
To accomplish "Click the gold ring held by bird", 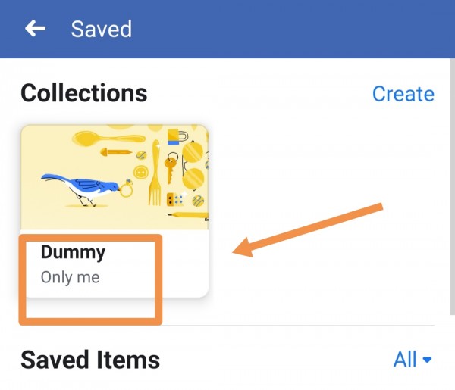I will pos(126,189).
